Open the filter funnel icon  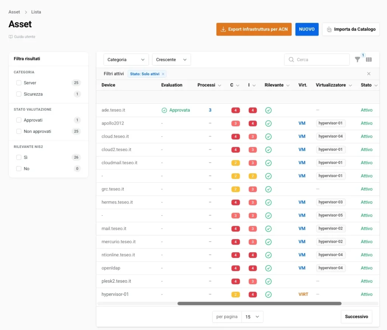click(358, 59)
